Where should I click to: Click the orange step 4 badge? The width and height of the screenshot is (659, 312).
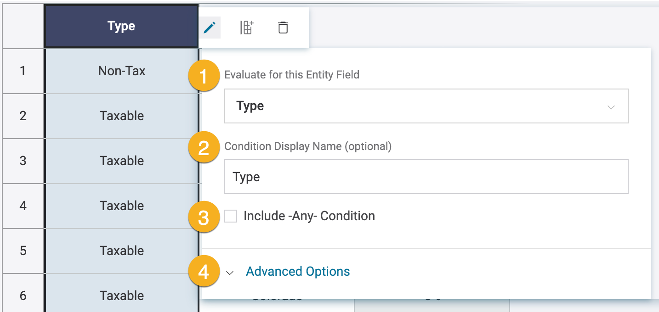click(203, 272)
